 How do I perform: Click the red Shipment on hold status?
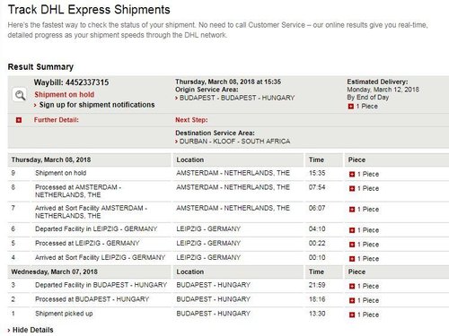[x=64, y=95]
